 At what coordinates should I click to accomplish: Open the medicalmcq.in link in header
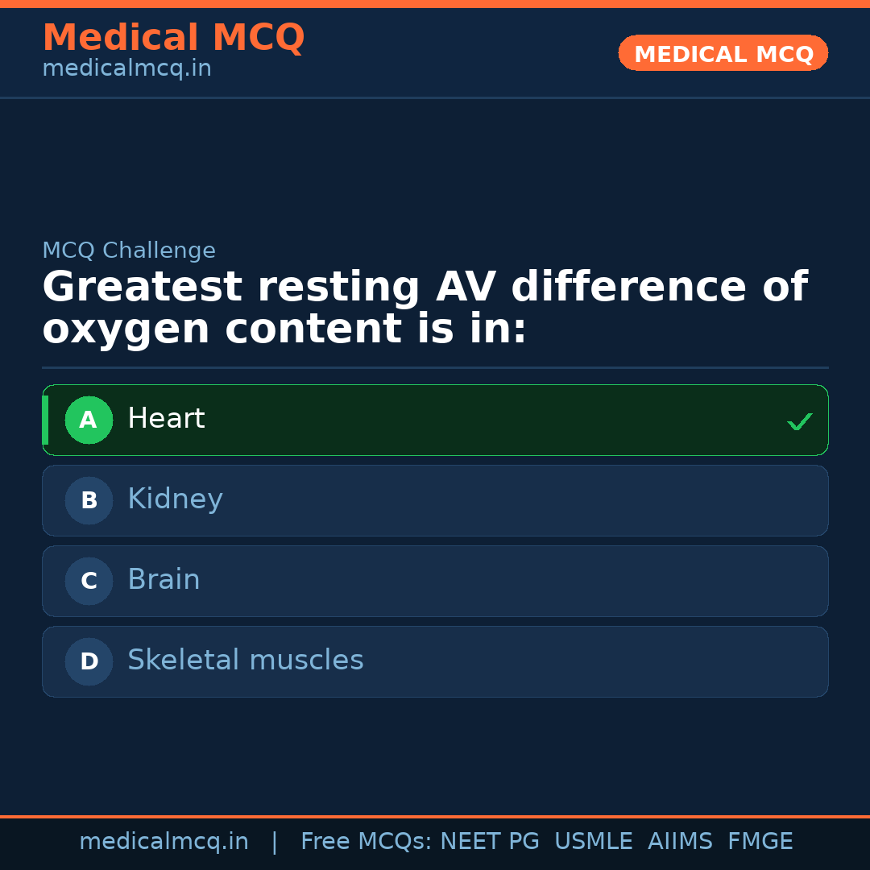point(126,68)
